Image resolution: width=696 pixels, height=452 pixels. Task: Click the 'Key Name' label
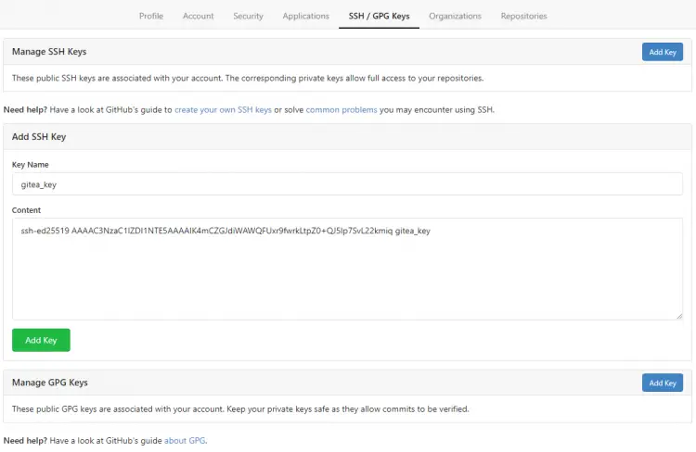(x=31, y=164)
